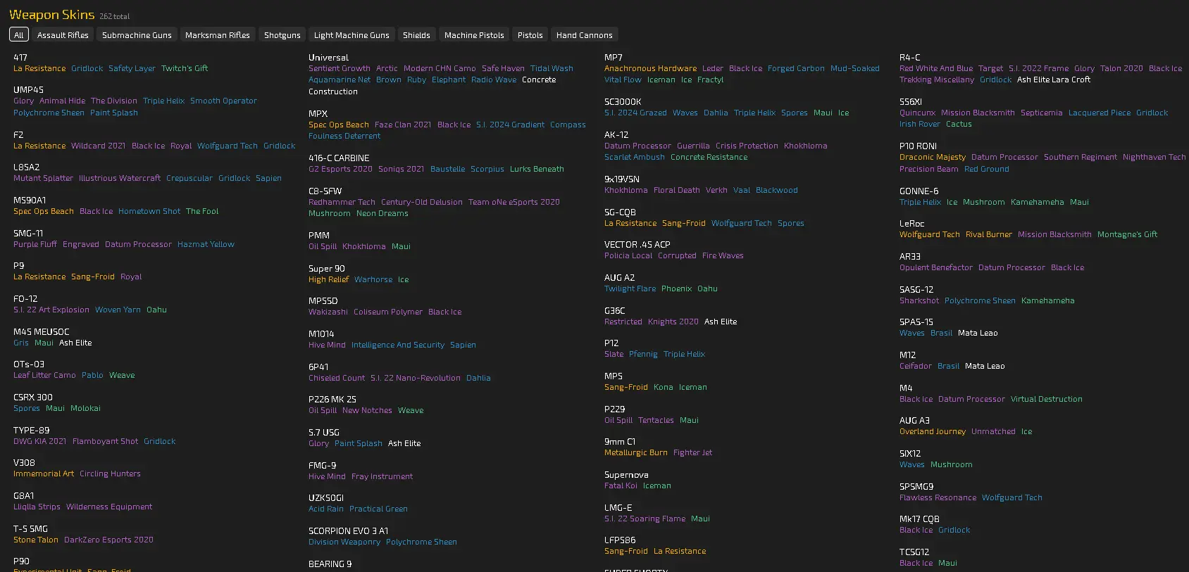Open the Woven Yarn skin
The width and height of the screenshot is (1189, 572).
coord(118,310)
